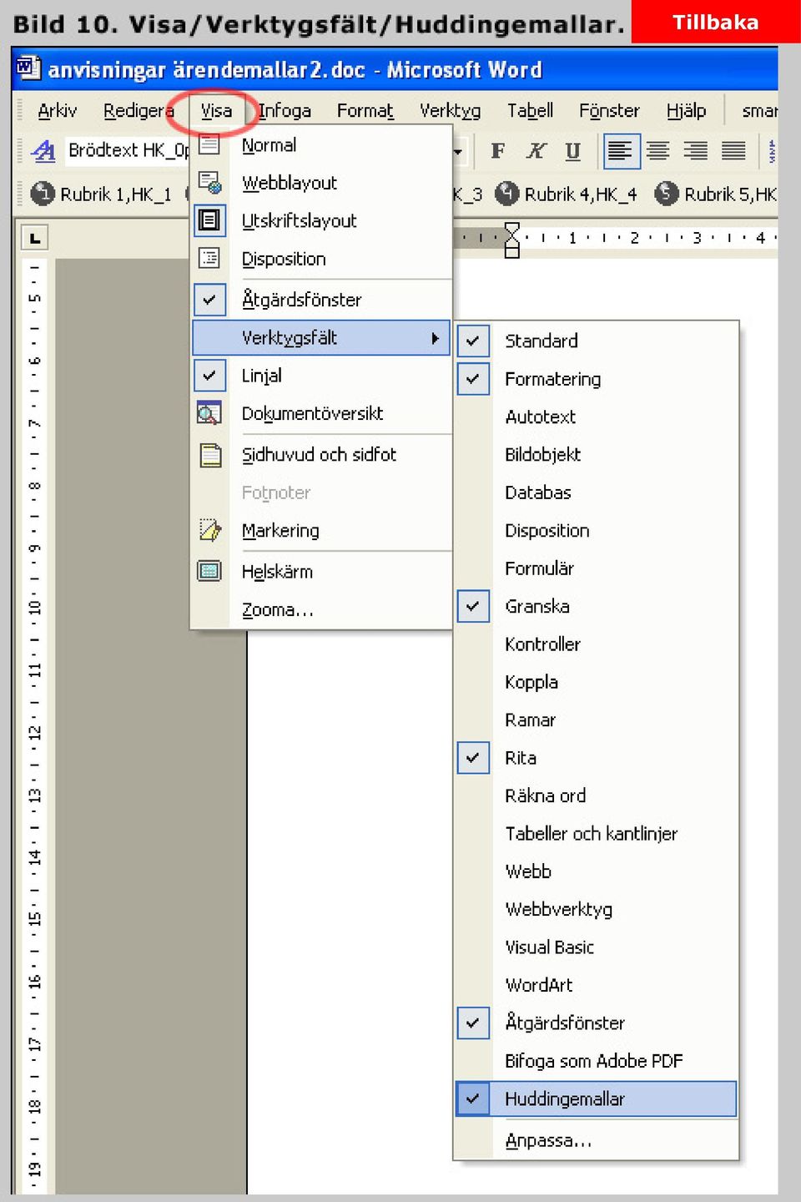801x1202 pixels.
Task: Click the Underline (U) formatting icon
Action: pyautogui.click(x=572, y=151)
